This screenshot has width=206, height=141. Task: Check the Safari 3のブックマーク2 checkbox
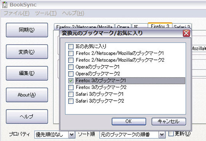click(x=71, y=101)
